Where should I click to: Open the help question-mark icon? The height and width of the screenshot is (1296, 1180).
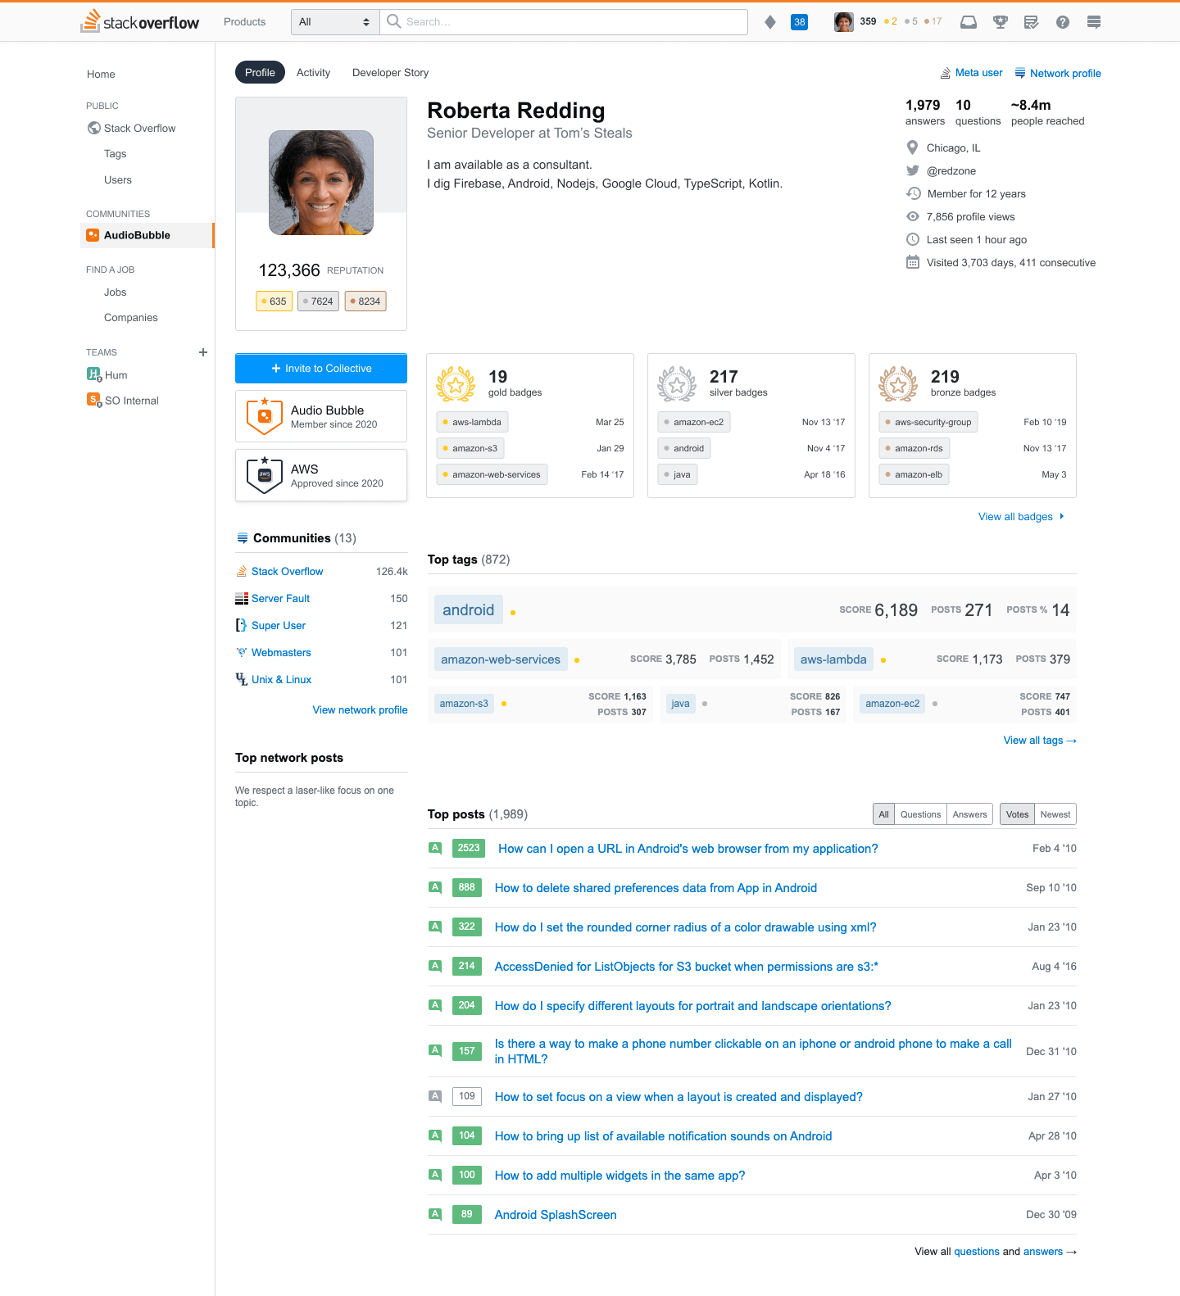point(1063,22)
